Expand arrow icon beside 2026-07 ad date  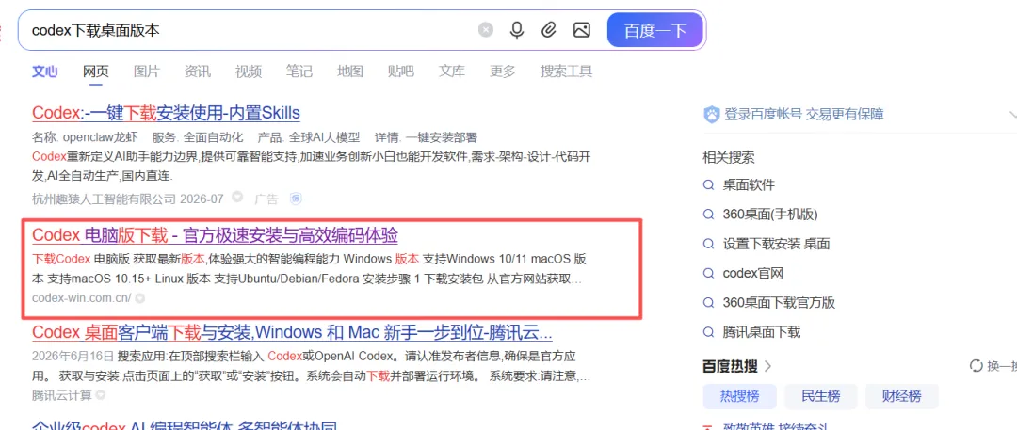[237, 198]
